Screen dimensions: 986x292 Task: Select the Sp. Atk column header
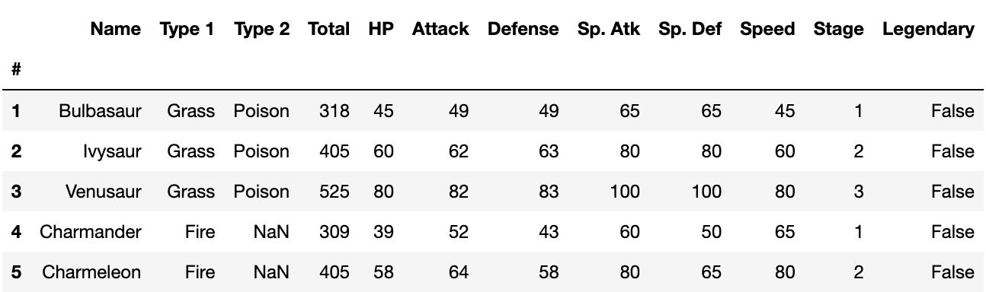[609, 30]
